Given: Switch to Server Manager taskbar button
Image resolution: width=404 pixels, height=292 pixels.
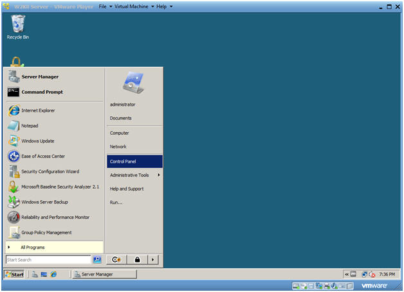Looking at the screenshot, I should [104, 274].
